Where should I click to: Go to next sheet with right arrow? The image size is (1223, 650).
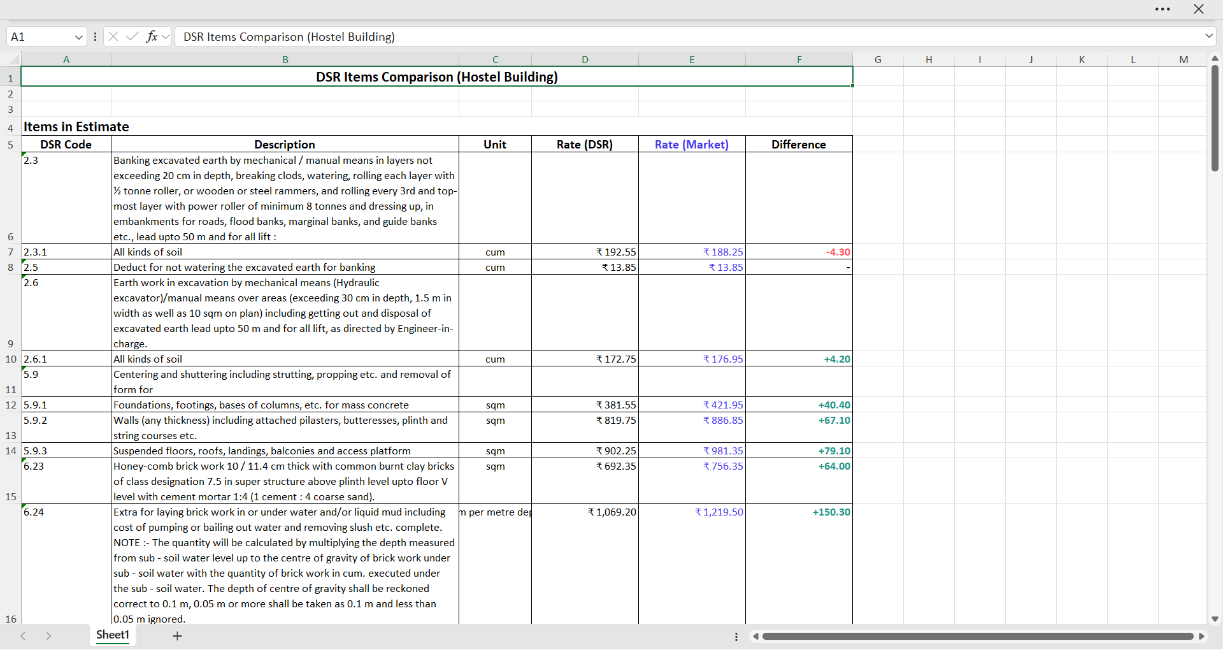(x=48, y=636)
